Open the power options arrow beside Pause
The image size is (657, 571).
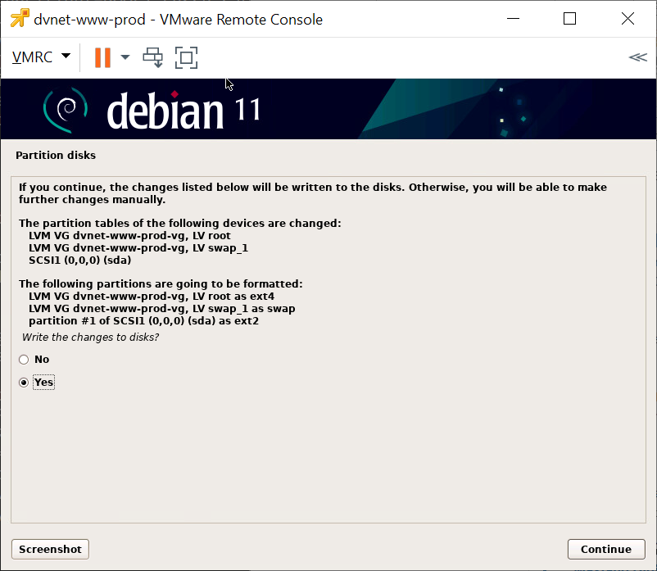[x=125, y=57]
